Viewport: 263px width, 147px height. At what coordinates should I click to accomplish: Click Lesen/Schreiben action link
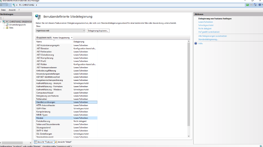pyautogui.click(x=206, y=22)
